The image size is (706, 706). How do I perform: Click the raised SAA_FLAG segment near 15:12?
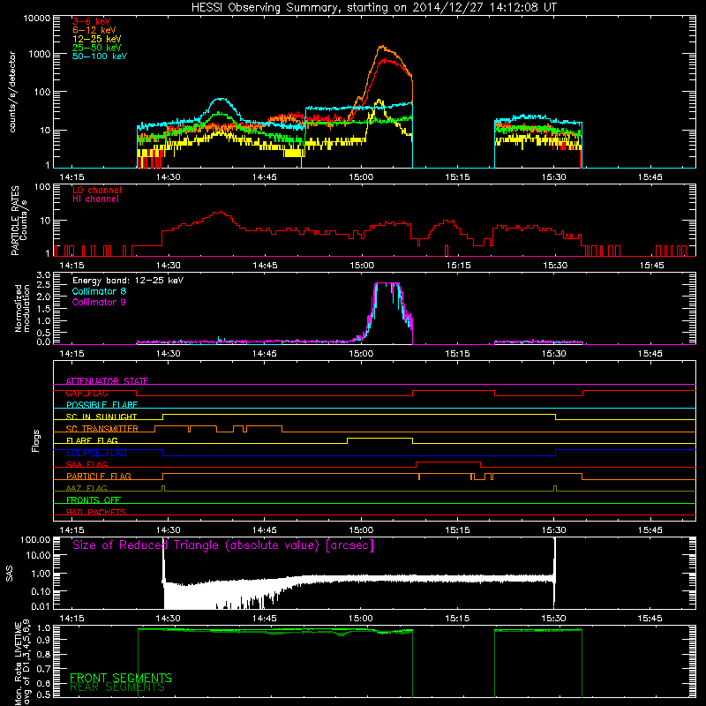coord(448,462)
